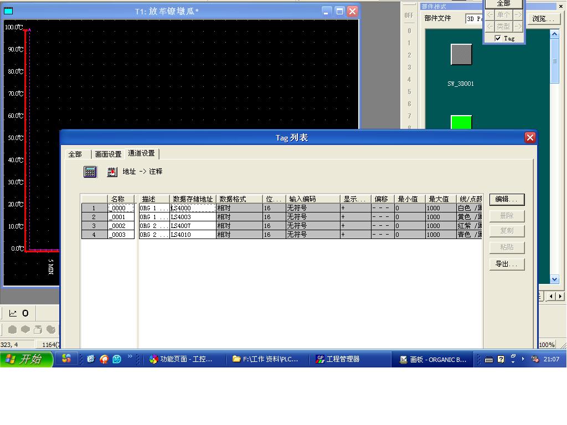Click the 导出... button

click(x=506, y=264)
